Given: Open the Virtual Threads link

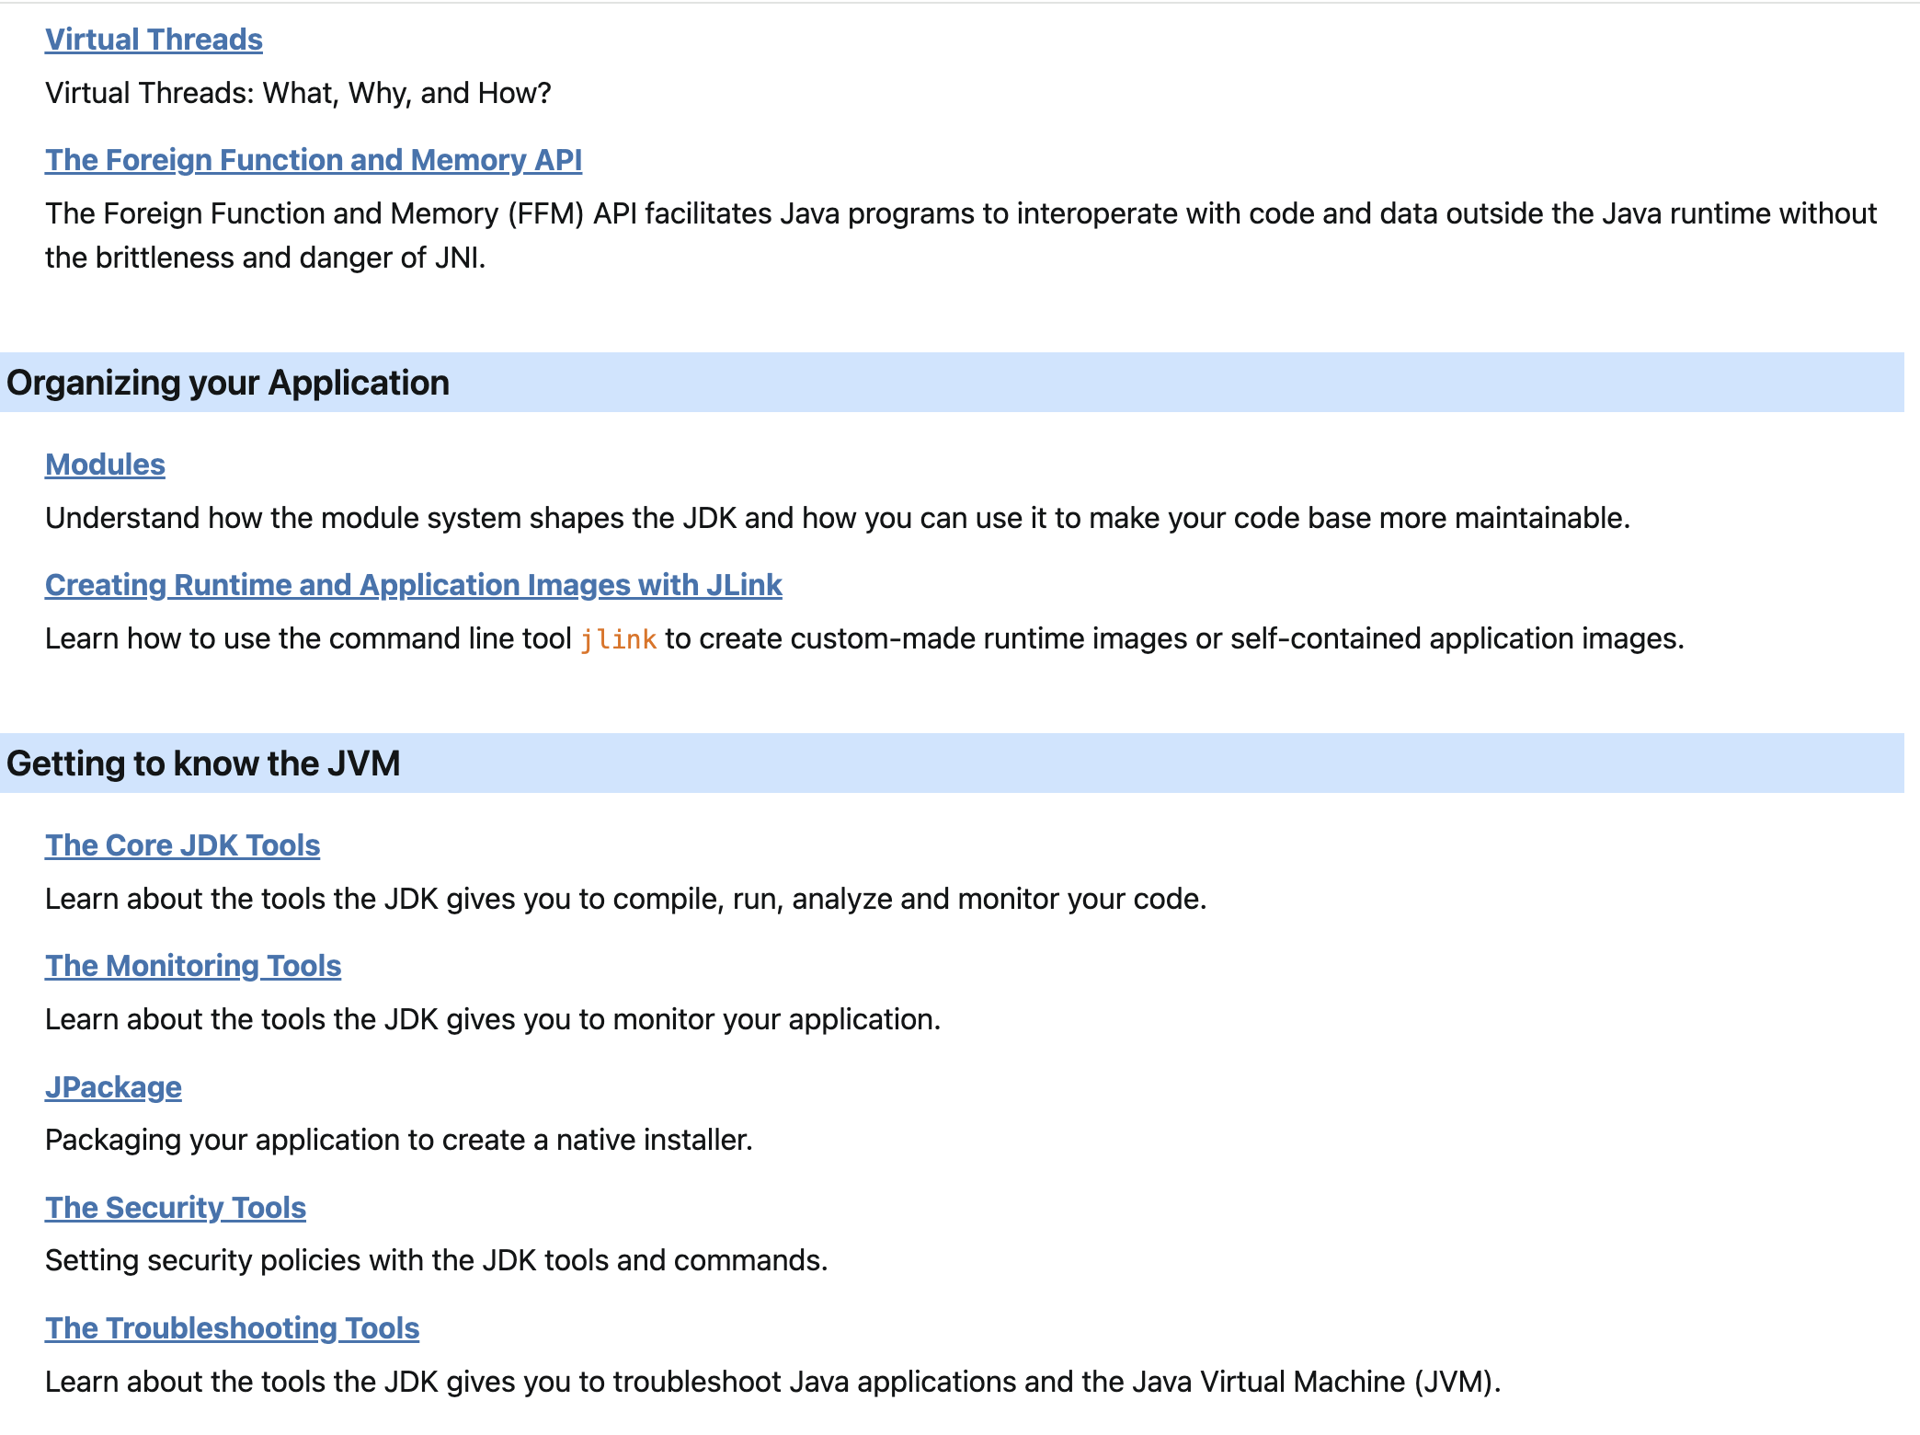Looking at the screenshot, I should click(x=154, y=40).
